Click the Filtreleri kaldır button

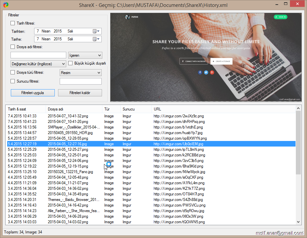click(x=80, y=93)
